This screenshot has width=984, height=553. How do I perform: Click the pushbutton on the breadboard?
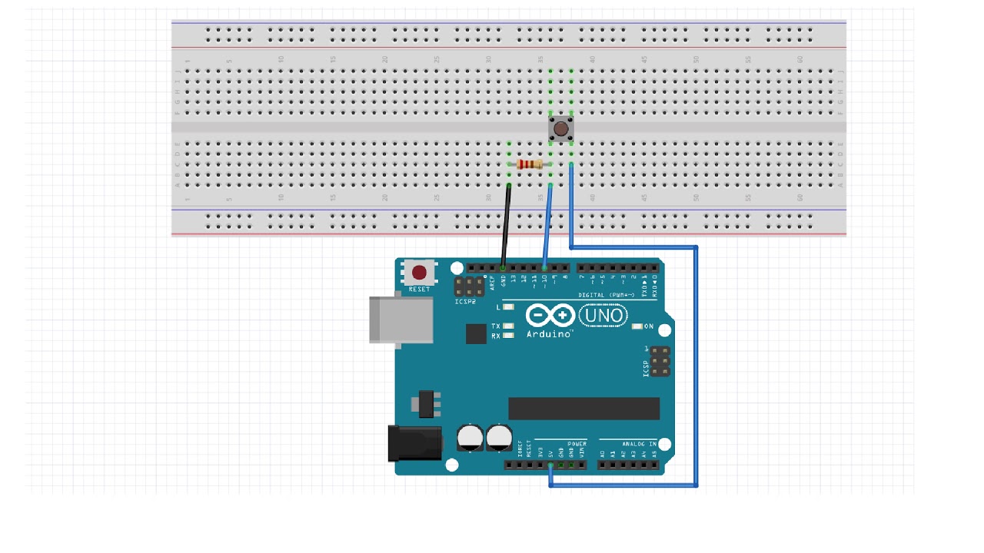[x=561, y=128]
